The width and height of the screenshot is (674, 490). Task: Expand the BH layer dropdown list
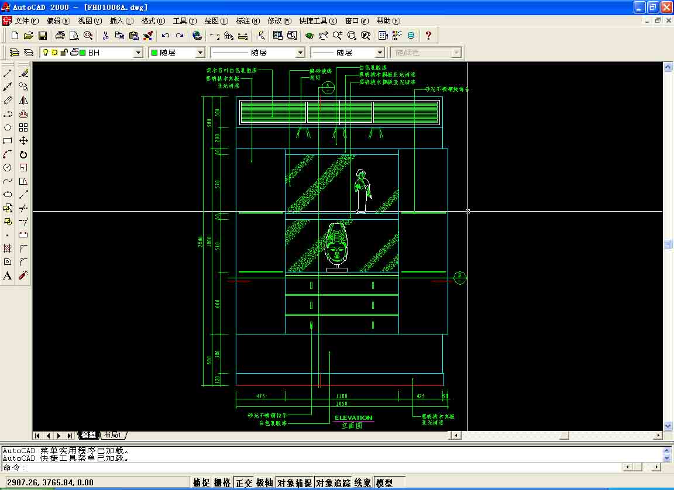point(138,53)
